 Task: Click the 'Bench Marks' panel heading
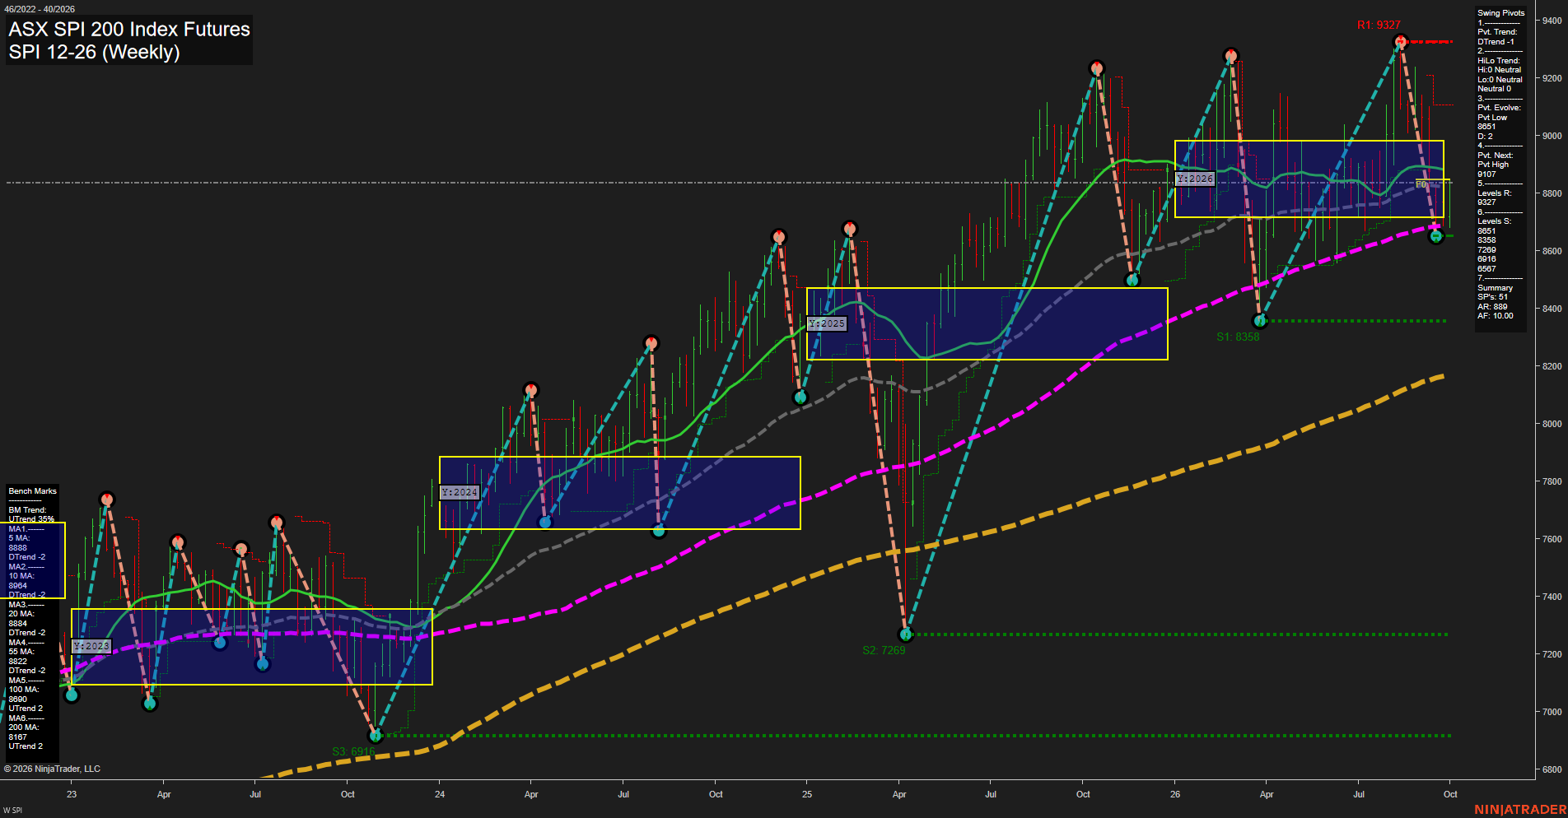point(33,491)
